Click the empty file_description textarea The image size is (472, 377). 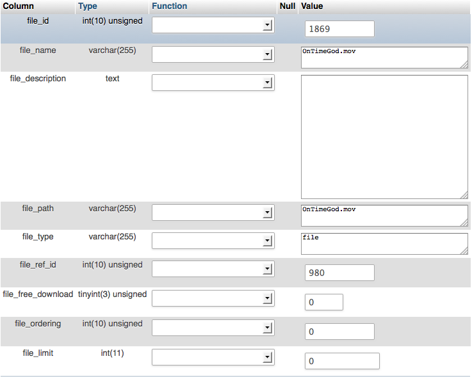pyautogui.click(x=384, y=137)
